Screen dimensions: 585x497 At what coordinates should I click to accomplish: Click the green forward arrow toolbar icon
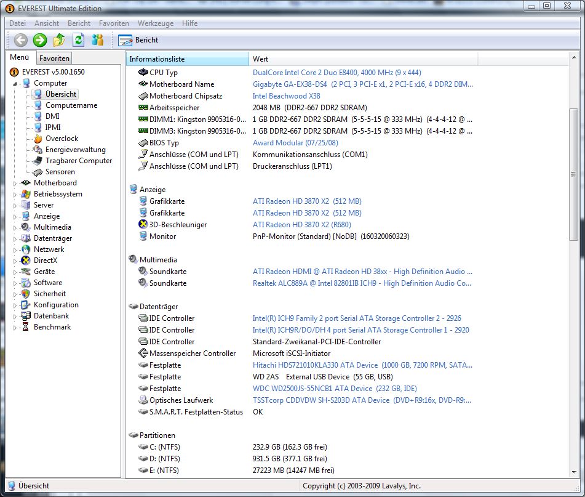[40, 40]
